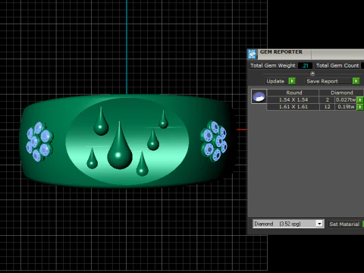Click the quantity 2 cell
364x273 pixels.
tap(327, 100)
